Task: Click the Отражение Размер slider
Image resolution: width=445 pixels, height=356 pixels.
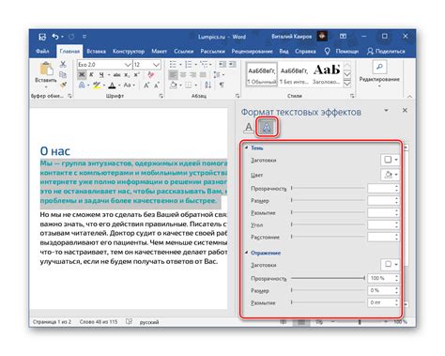Action: pos(328,290)
